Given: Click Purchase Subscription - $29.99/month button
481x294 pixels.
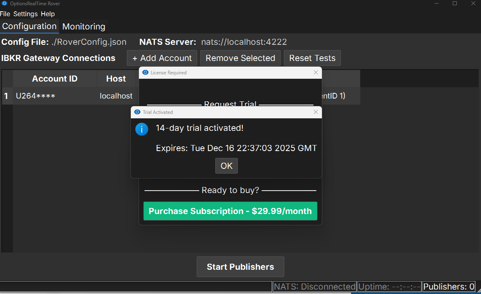Looking at the screenshot, I should [230, 211].
